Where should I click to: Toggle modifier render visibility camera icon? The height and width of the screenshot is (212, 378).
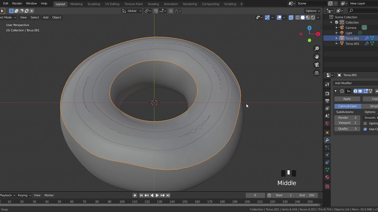point(356,91)
